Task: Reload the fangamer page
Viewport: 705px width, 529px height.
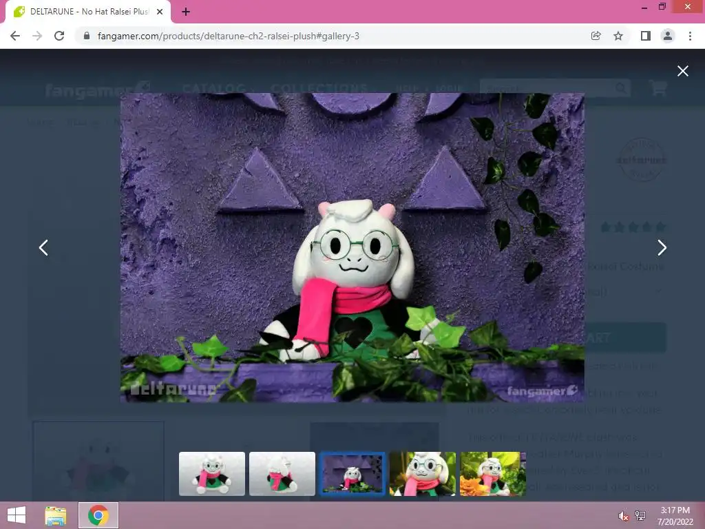Action: coord(59,36)
